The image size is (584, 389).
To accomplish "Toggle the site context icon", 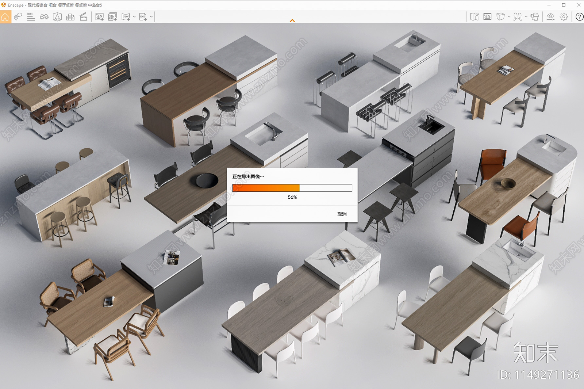I will (x=57, y=17).
